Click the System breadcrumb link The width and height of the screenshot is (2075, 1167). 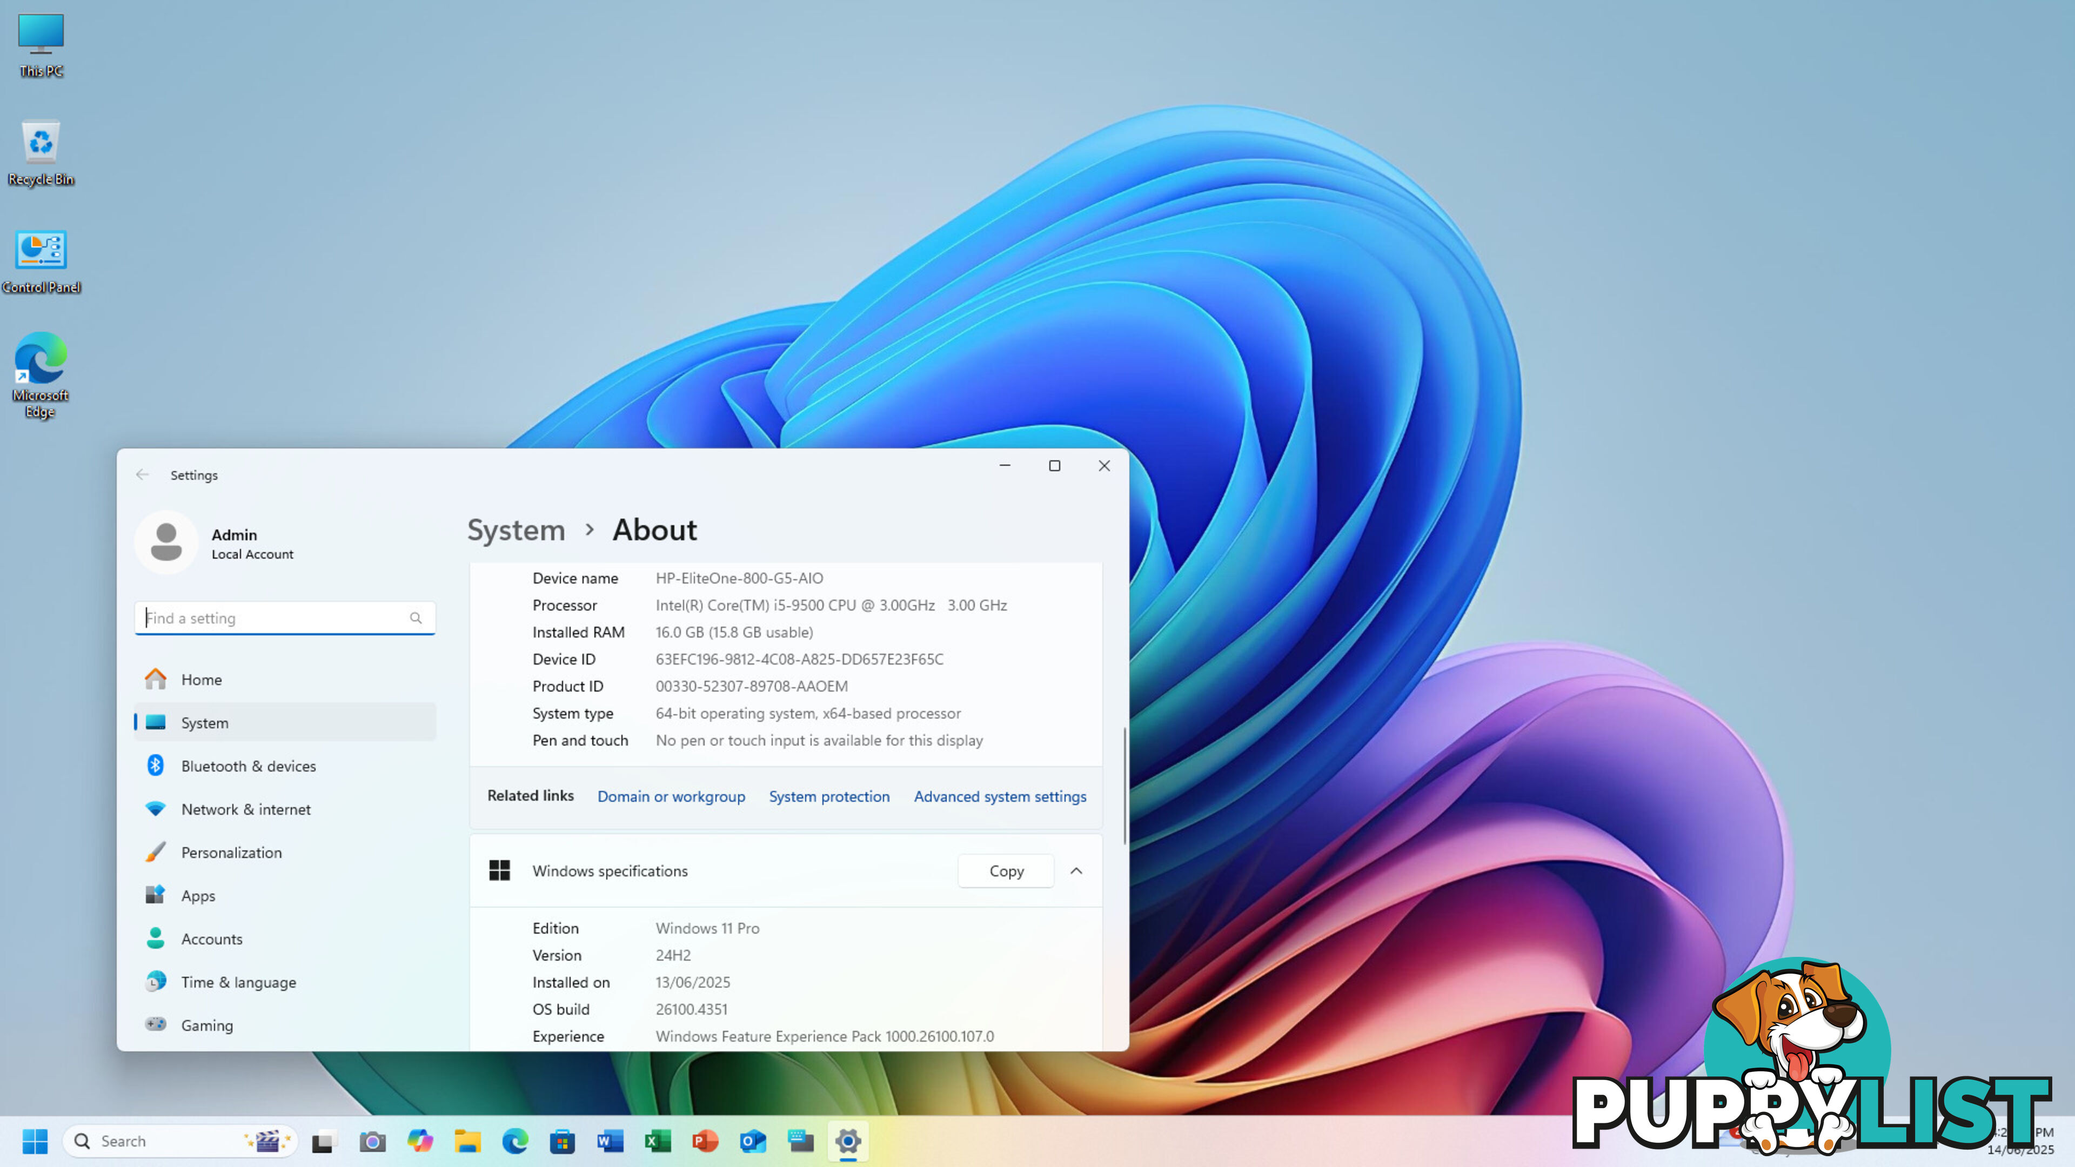point(517,530)
